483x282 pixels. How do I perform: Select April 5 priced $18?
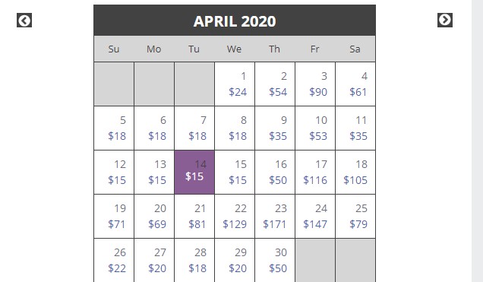point(114,128)
